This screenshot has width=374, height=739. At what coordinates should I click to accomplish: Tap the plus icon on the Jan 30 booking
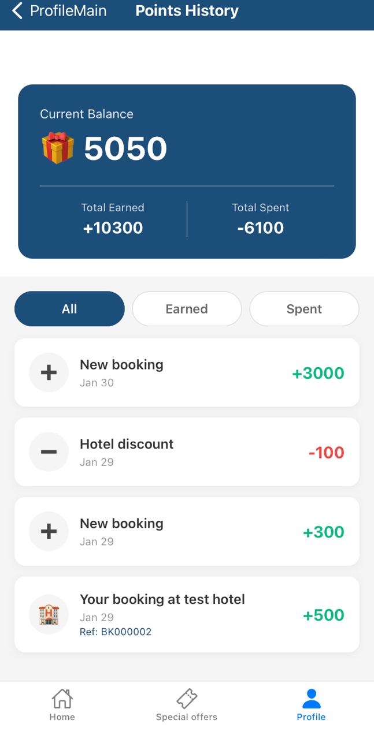point(49,372)
